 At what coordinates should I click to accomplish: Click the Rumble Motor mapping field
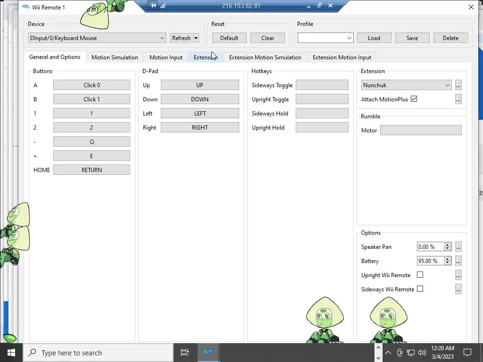click(421, 130)
